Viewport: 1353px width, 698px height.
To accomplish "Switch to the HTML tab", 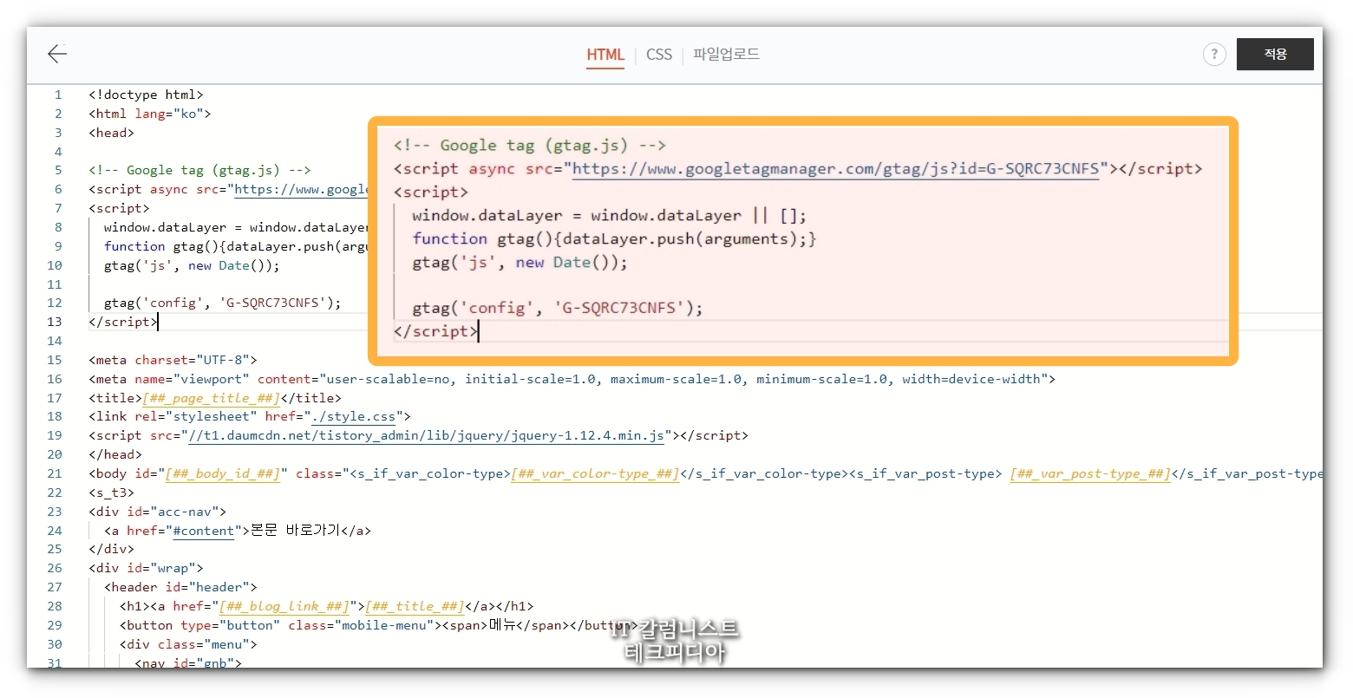I will pos(605,55).
